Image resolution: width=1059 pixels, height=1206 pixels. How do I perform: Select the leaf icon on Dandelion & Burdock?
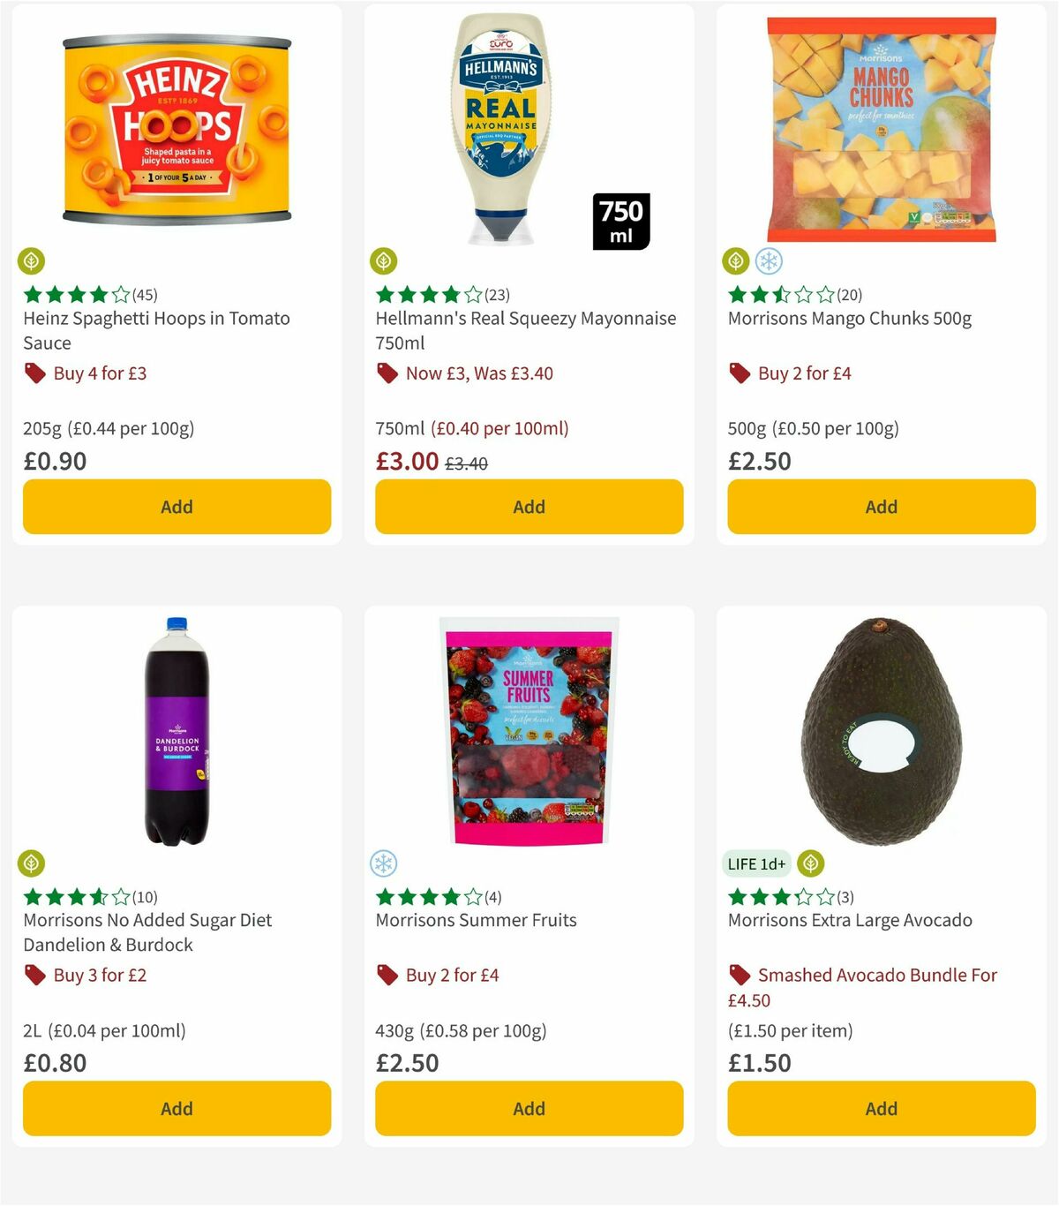point(31,863)
